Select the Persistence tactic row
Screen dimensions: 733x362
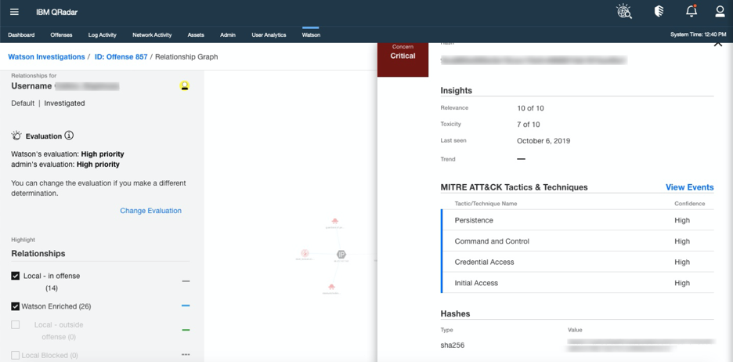point(577,220)
